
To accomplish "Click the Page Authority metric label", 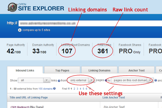I will click(16, 45).
